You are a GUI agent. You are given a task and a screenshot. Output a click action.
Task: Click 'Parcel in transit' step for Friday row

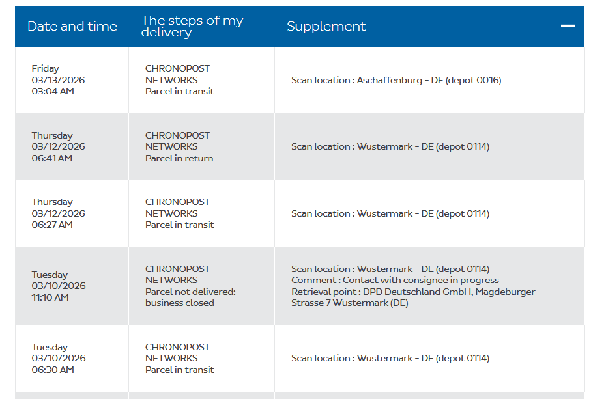[180, 92]
